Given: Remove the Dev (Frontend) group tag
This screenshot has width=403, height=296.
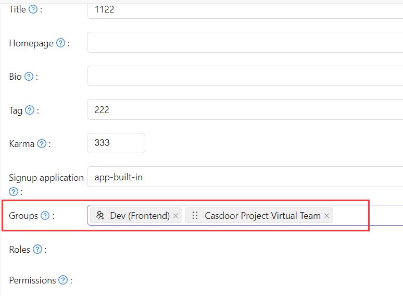Looking at the screenshot, I should click(176, 216).
